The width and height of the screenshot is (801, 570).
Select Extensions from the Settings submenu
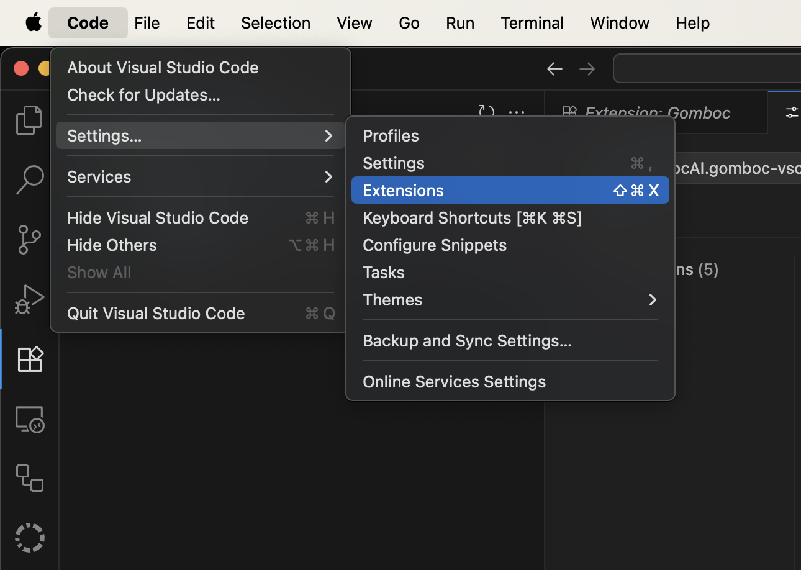tap(509, 191)
